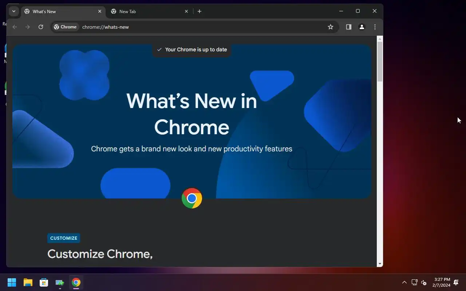The image size is (466, 291).
Task: Click the Chrome logo below banner
Action: [x=192, y=198]
